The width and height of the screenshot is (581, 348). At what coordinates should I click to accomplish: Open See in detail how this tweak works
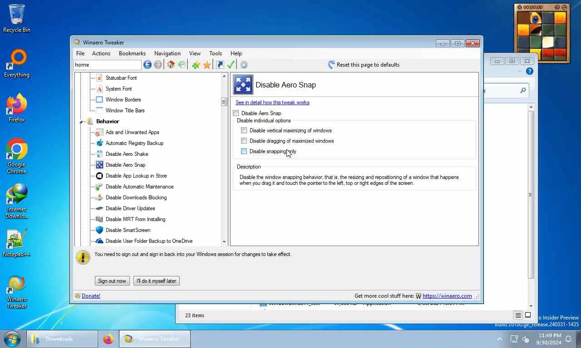click(x=272, y=102)
